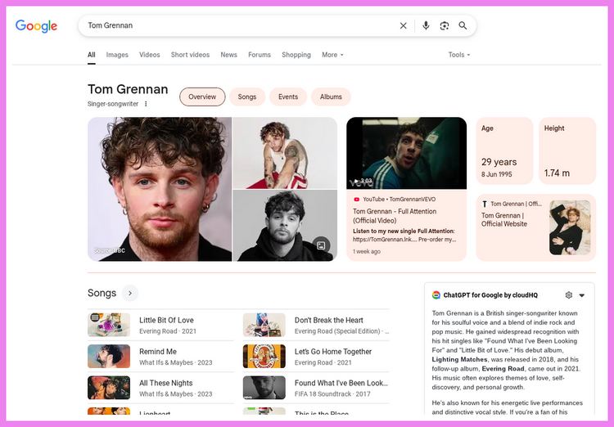Screen dimensions: 614x427
Task: Open Tom Grennan | Official Website link
Action: pyautogui.click(x=504, y=219)
